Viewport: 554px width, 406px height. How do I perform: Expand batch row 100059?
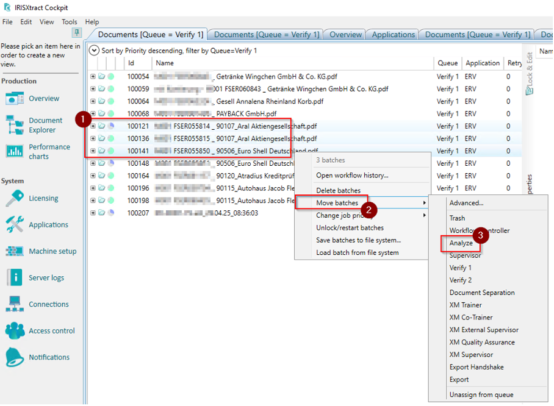click(x=93, y=88)
